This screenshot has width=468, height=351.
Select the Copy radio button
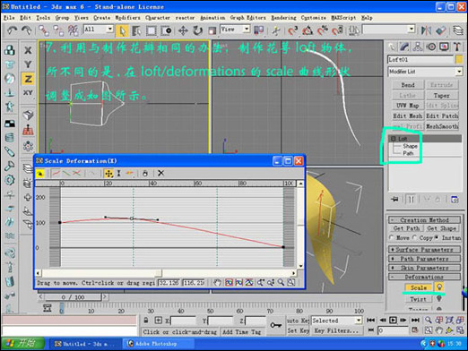[x=414, y=237]
